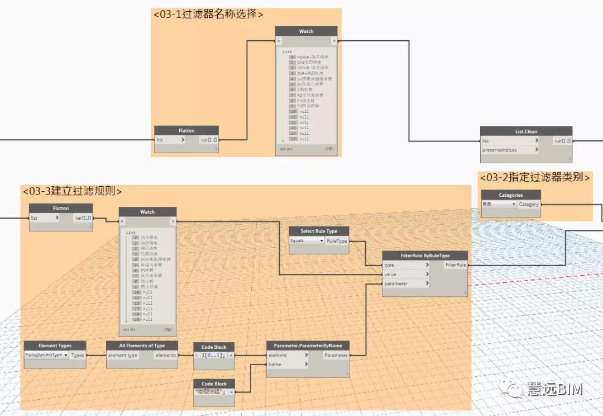This screenshot has width=603, height=416.
Task: Click the FilterRule output port
Action: pyautogui.click(x=456, y=265)
